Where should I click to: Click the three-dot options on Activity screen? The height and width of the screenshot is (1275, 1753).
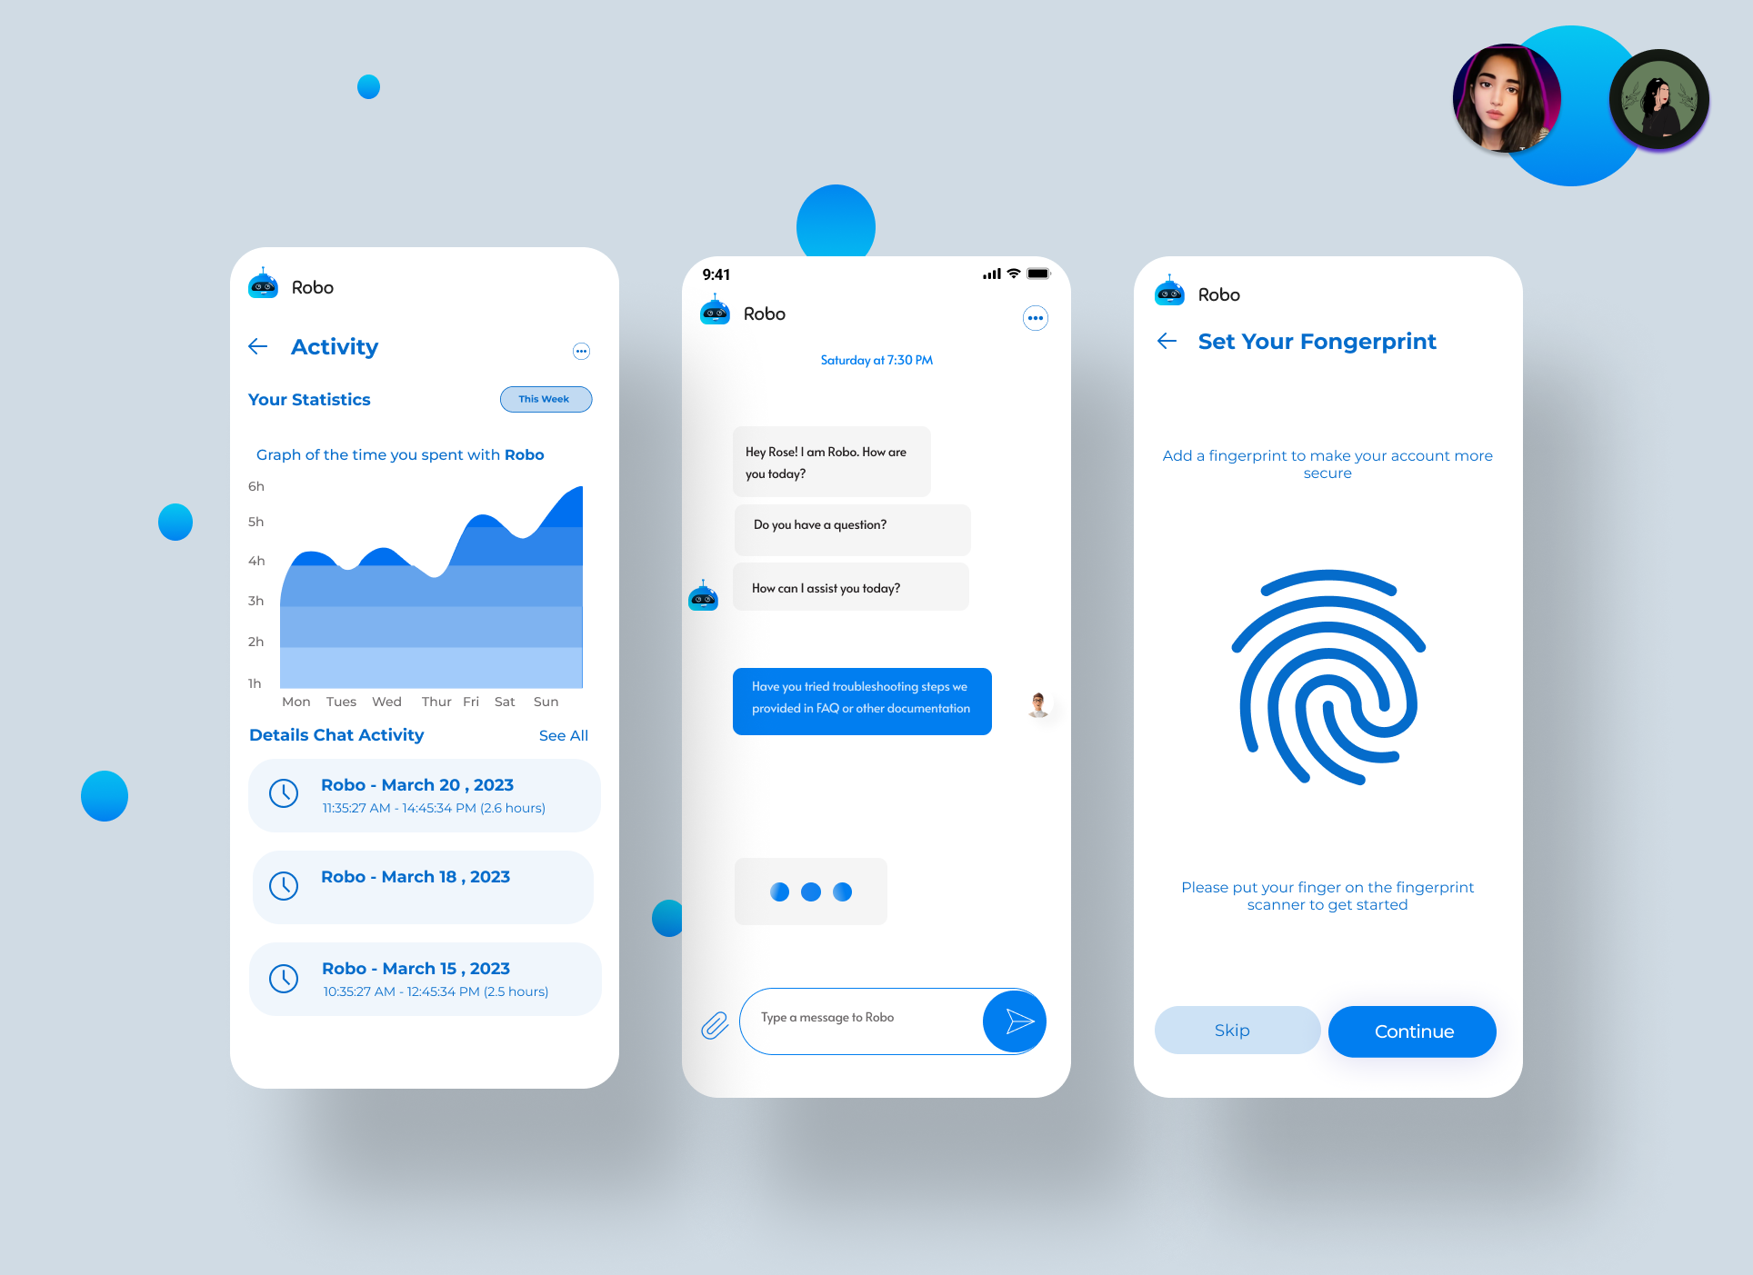coord(581,351)
